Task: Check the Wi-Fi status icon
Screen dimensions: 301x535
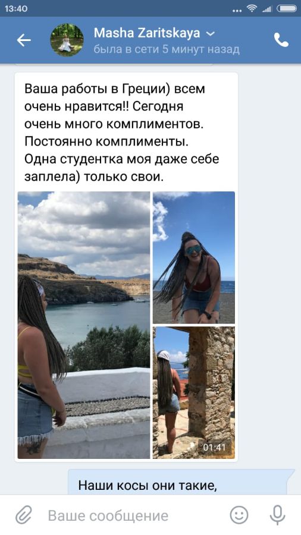Action: click(252, 8)
